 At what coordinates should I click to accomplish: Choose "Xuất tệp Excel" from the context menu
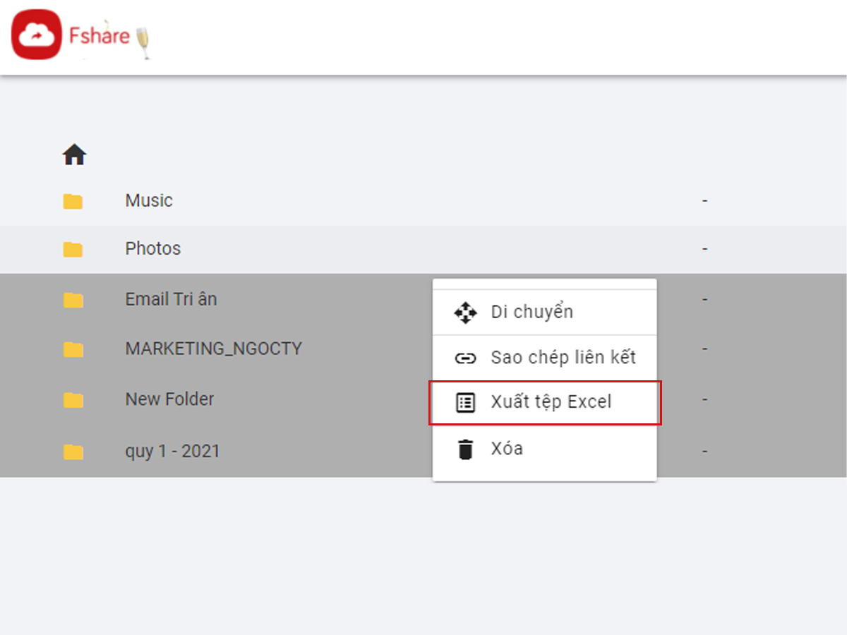[x=551, y=403]
